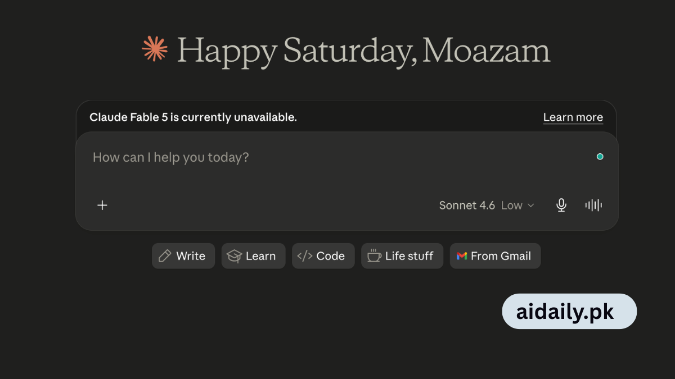
Task: Start dictation with the microphone icon
Action: (x=561, y=206)
